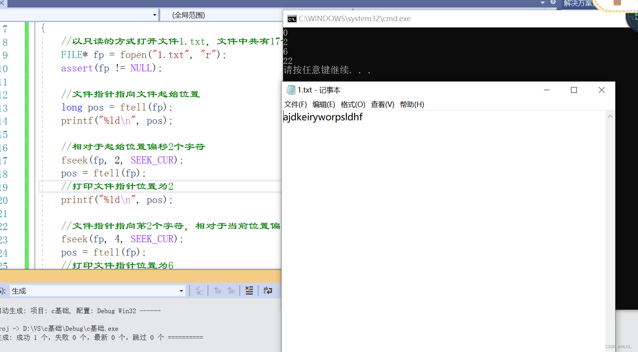The height and width of the screenshot is (352, 638).
Task: Toggle word wrap icon in output toolbar
Action: pyautogui.click(x=268, y=290)
